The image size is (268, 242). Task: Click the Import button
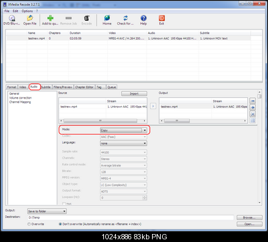(x=134, y=93)
